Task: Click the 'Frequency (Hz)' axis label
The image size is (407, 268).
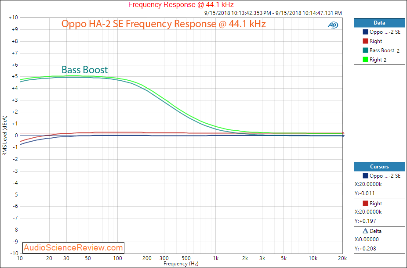Action: (181, 264)
